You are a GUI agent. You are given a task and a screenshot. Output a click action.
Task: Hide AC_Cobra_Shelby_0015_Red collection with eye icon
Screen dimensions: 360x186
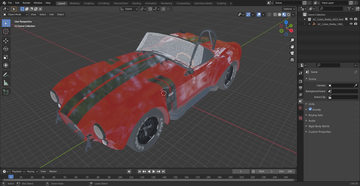click(x=351, y=19)
